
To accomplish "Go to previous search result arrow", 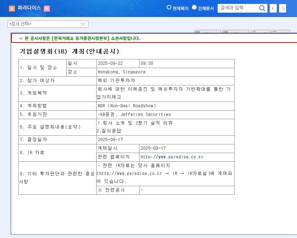I will (273, 8).
